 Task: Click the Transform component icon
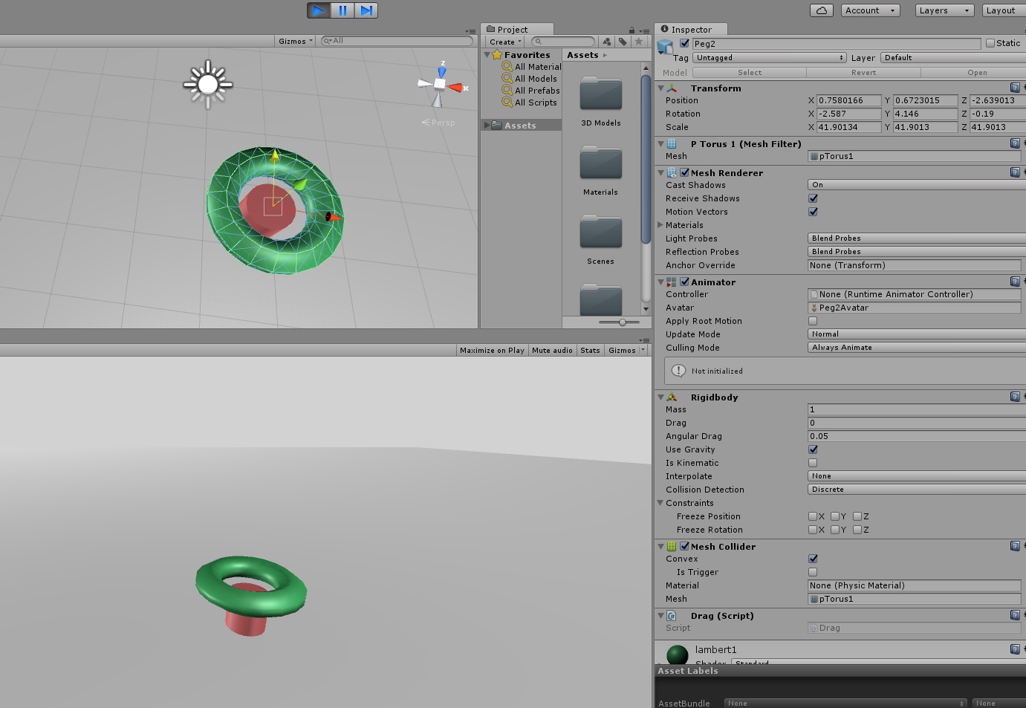[x=671, y=88]
